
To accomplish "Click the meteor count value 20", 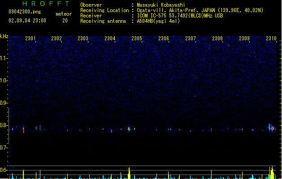I will pyautogui.click(x=65, y=21).
